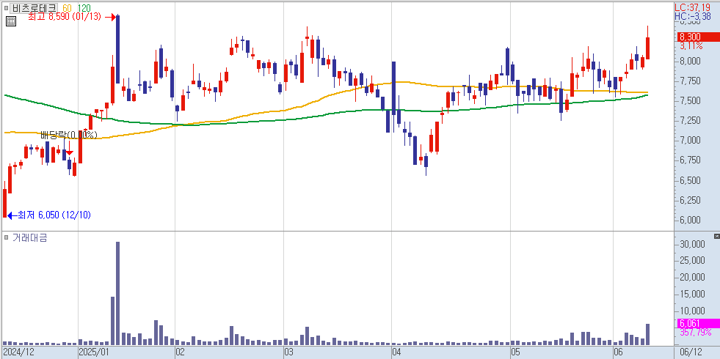This screenshot has height=359, width=720.
Task: Click the 05 month label on the time axis
Action: 516,352
